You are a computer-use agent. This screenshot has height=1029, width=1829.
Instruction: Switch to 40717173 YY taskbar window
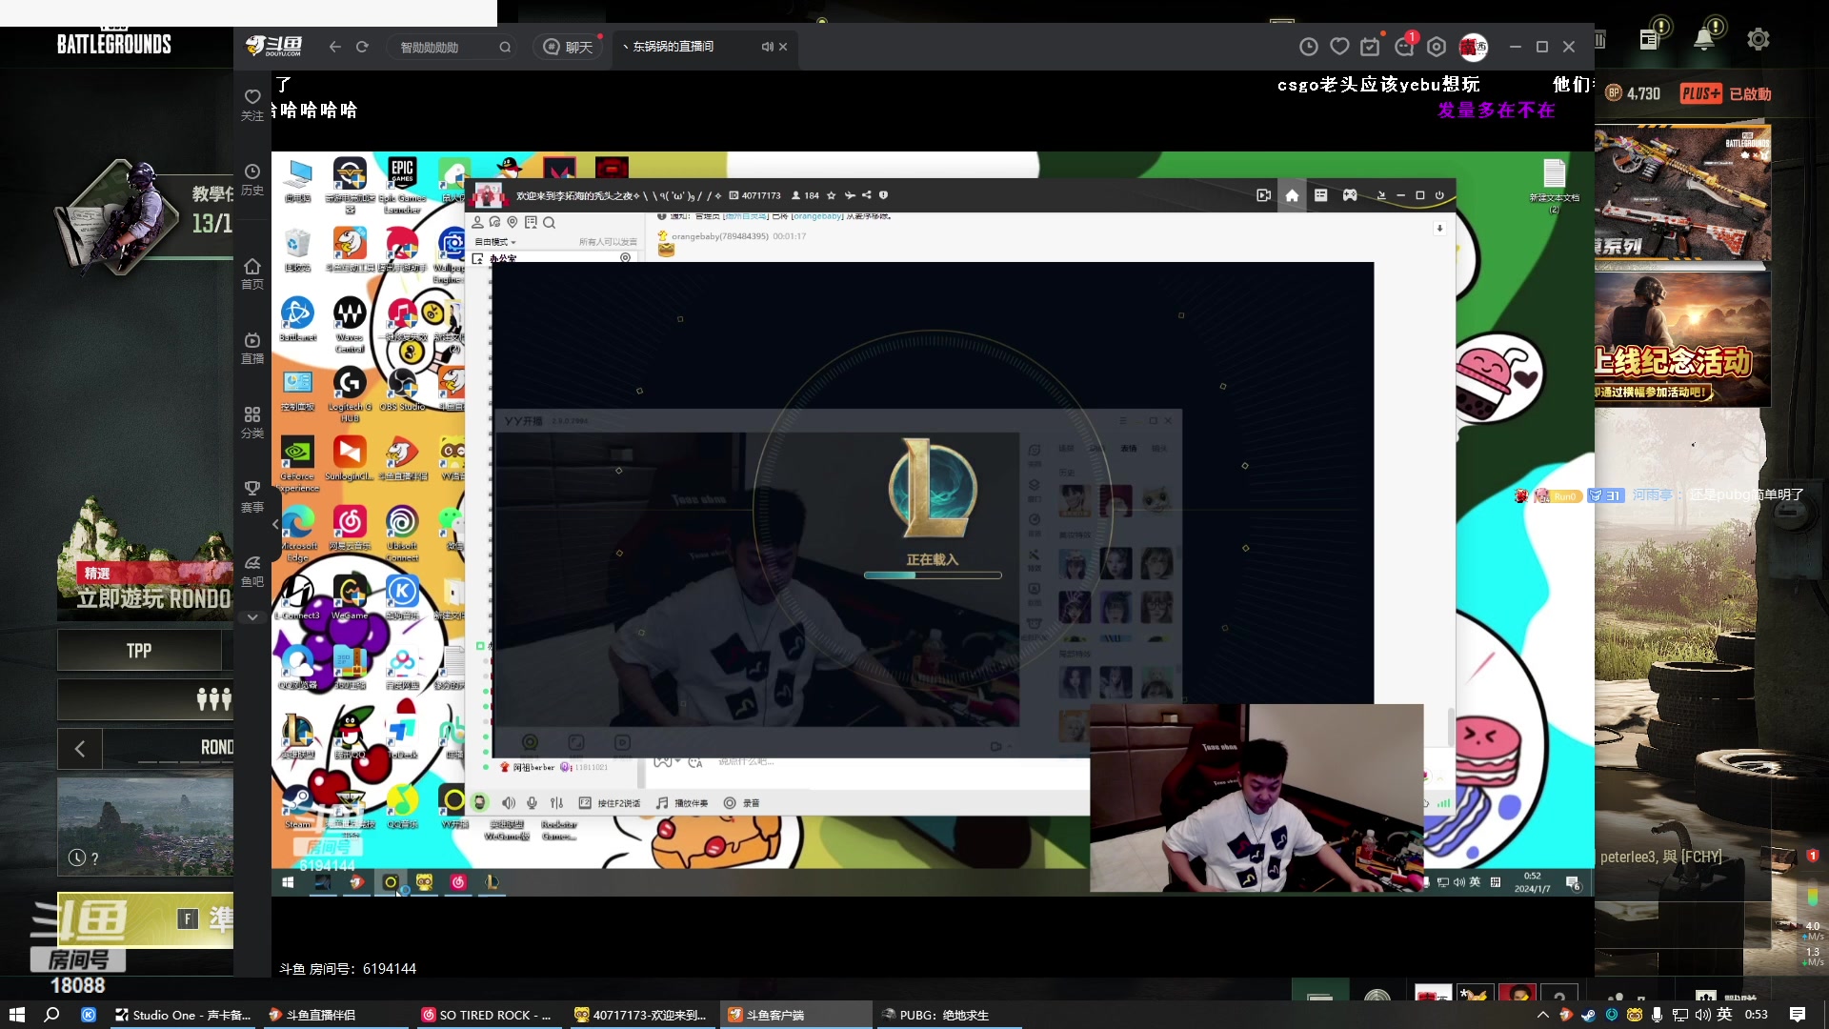(641, 1015)
